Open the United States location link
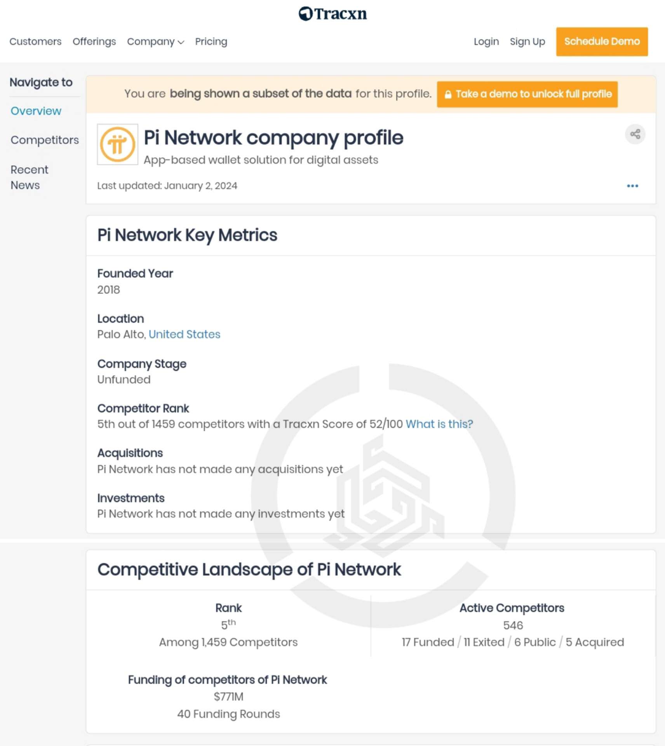Screen dimensions: 665x746 tap(185, 335)
